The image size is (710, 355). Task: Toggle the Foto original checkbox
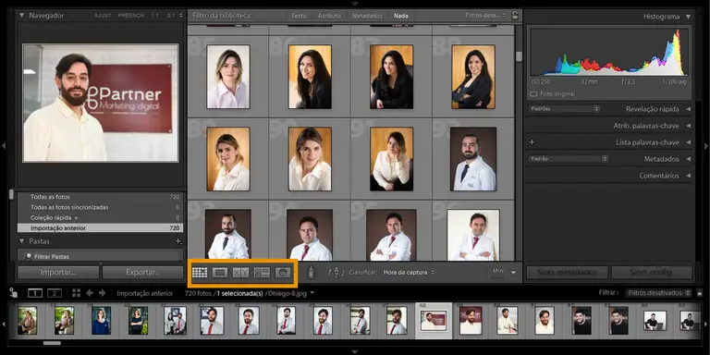coord(532,93)
